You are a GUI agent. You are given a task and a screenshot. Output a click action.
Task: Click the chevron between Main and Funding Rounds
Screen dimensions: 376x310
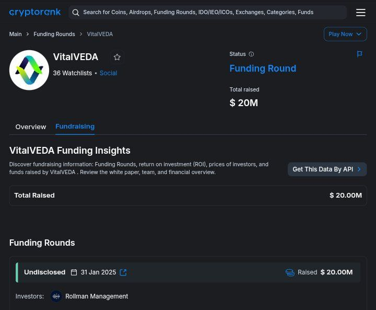28,34
